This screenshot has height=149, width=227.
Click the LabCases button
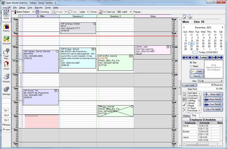tap(189, 85)
